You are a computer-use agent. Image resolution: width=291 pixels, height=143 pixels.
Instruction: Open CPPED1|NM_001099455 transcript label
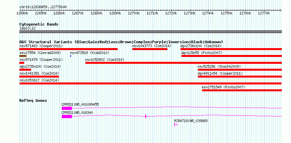tap(80, 105)
